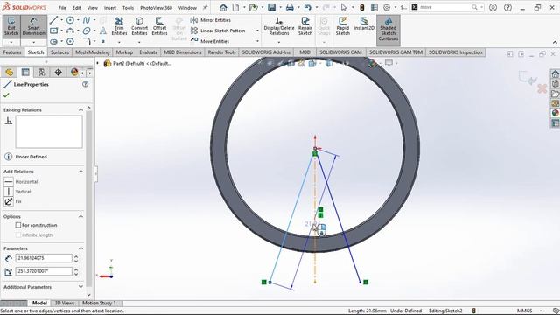Click Linear Sketch Pattern
Viewport: 560px width, 315px height.
(x=218, y=31)
